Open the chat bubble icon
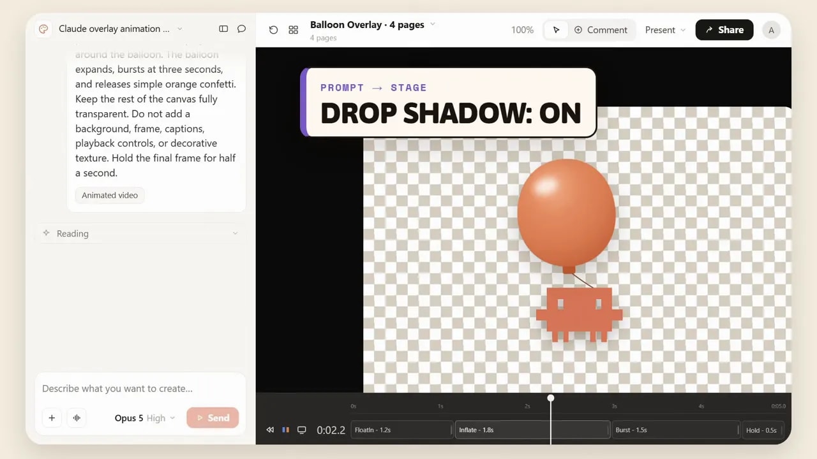Screen dimensions: 817x459 point(241,29)
